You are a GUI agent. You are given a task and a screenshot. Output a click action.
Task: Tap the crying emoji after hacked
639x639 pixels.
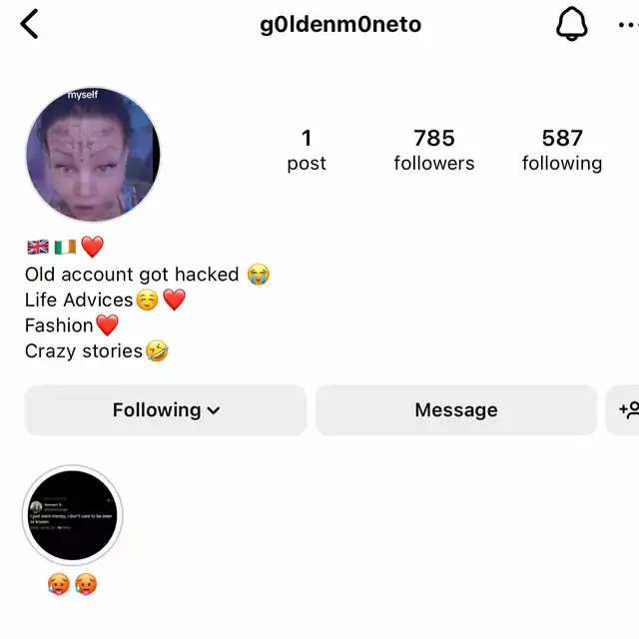[258, 275]
